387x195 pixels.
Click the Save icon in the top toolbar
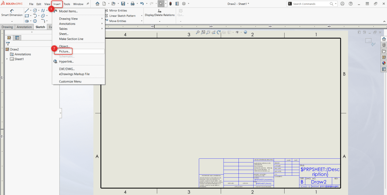click(x=123, y=4)
